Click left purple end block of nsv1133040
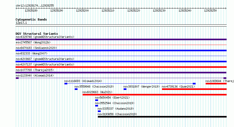234x127 pixels. click(17, 78)
